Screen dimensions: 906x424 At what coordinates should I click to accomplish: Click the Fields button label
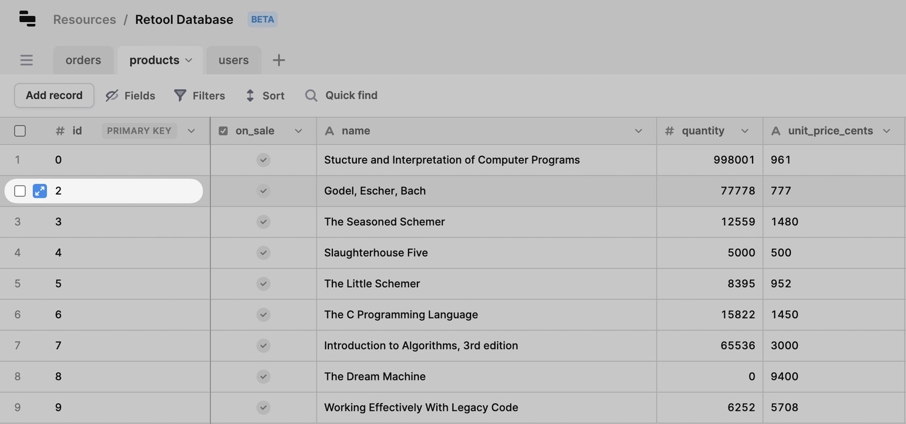[x=140, y=96]
